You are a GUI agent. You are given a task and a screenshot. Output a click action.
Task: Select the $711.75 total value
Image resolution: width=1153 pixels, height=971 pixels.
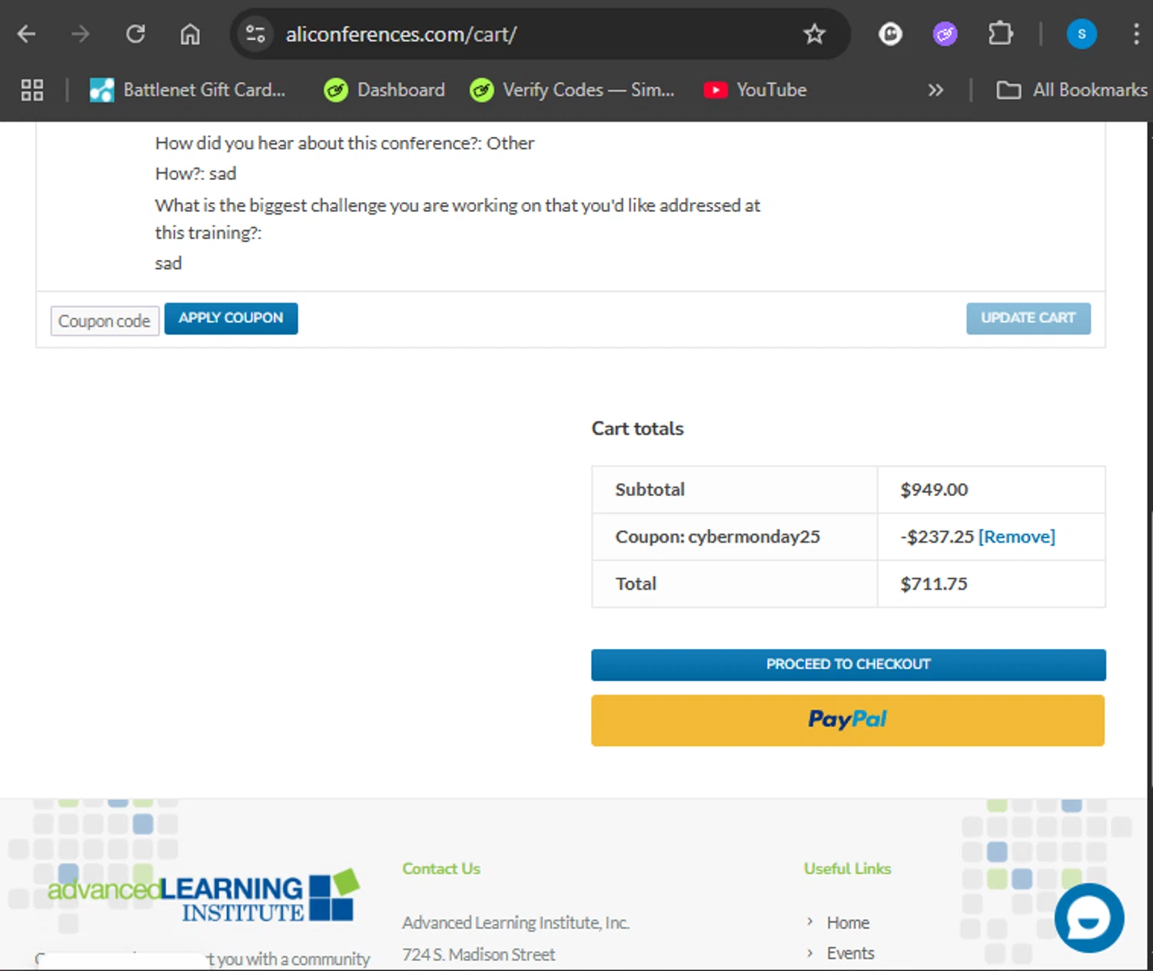pos(934,584)
